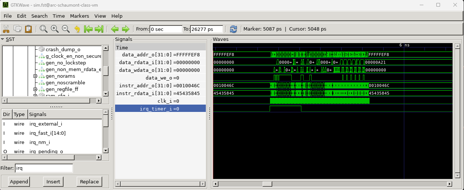Image resolution: width=464 pixels, height=190 pixels.
Task: Click the SST tree horizontal scrollbar
Action: point(52,101)
